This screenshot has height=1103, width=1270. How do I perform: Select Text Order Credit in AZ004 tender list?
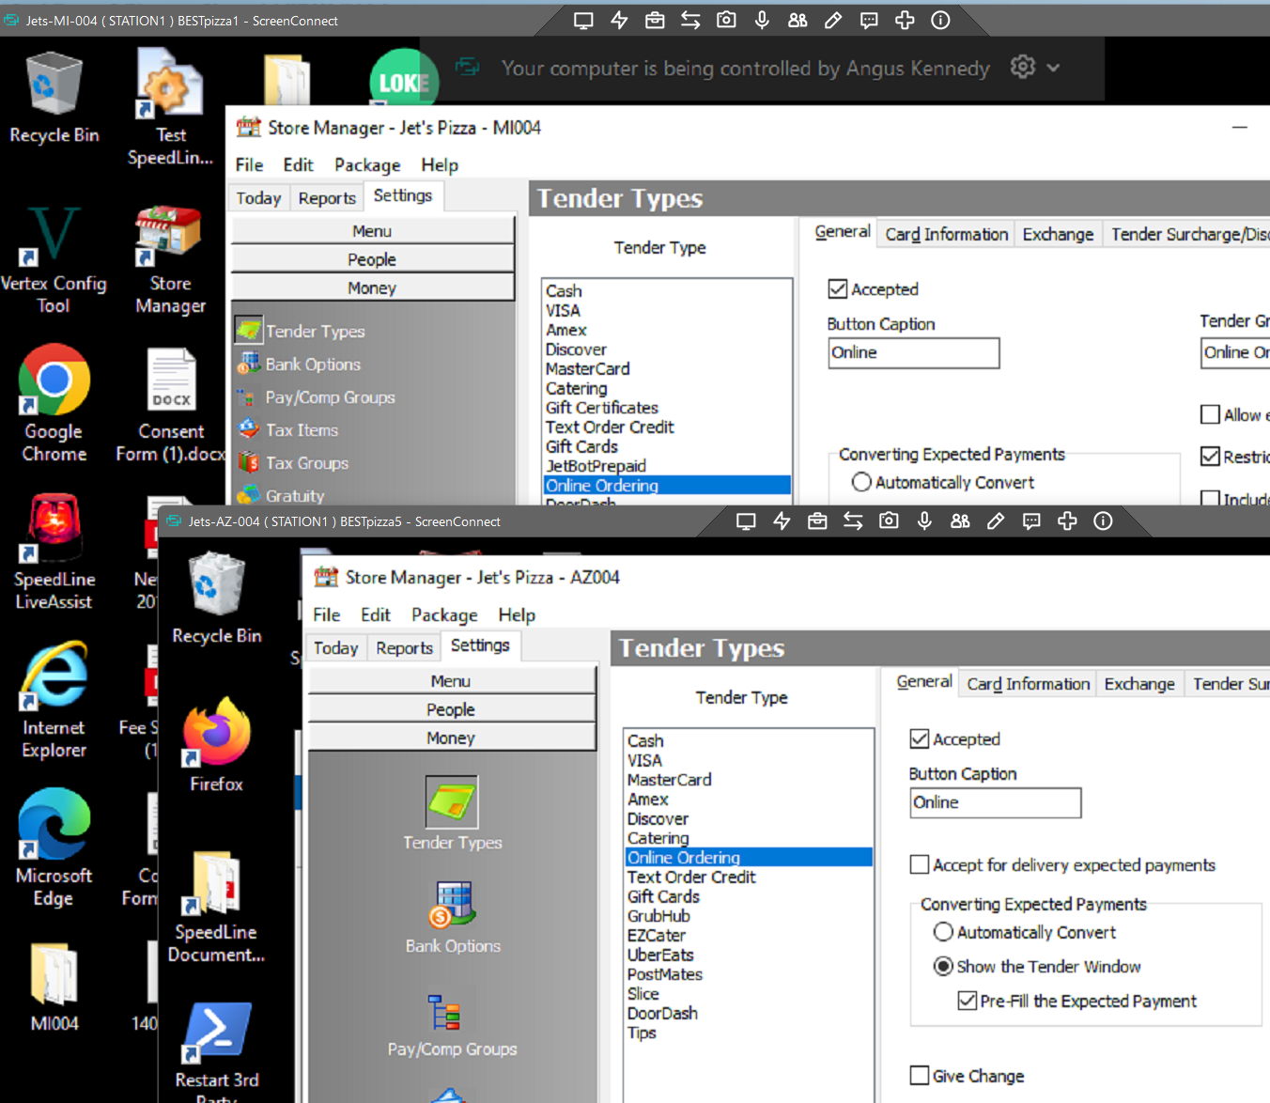691,877
